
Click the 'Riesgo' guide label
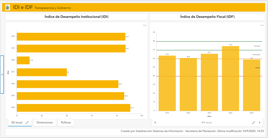point(258,68)
